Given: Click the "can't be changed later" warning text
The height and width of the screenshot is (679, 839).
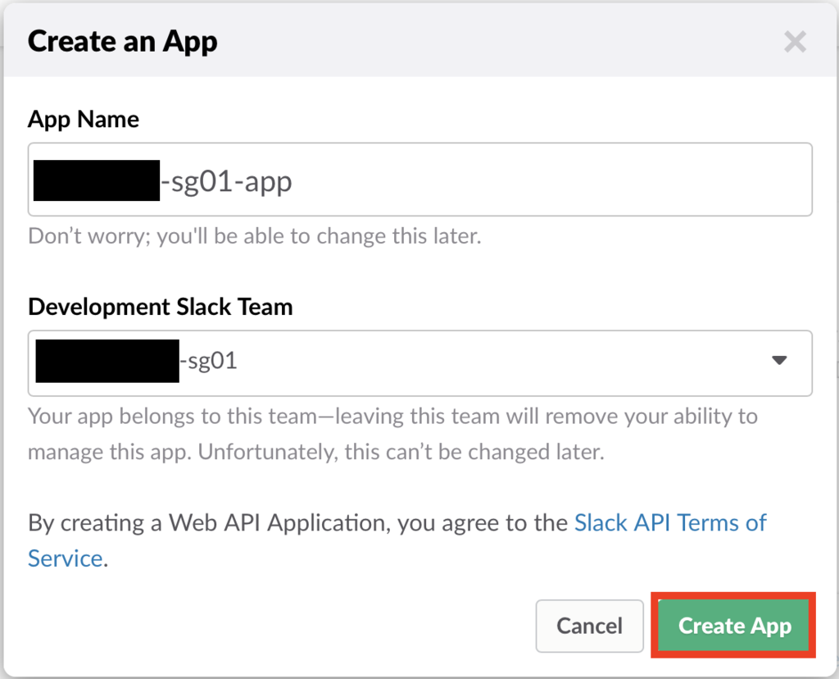Looking at the screenshot, I should pyautogui.click(x=459, y=452).
